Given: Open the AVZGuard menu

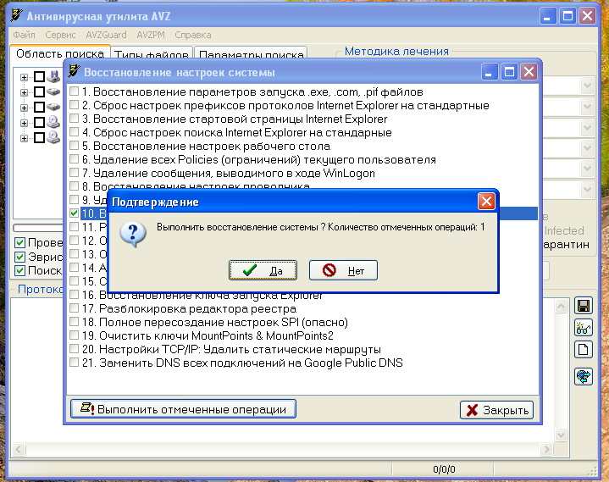Looking at the screenshot, I should tap(106, 35).
